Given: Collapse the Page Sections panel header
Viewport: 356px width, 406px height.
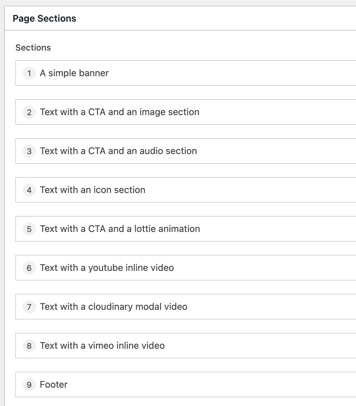Looking at the screenshot, I should click(44, 19).
